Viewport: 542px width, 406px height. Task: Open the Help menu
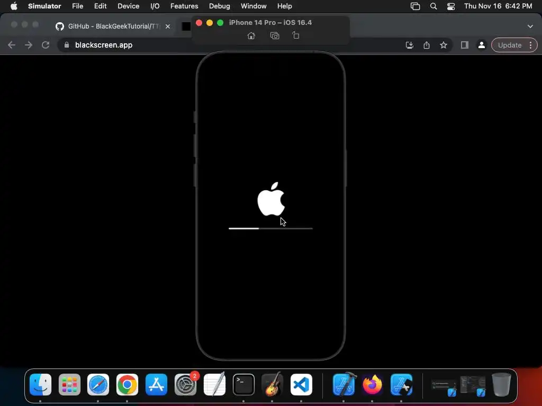[284, 6]
